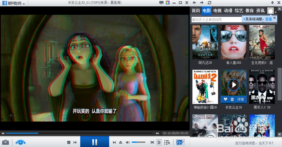
Task: Collapse the side panel with double chevron
Action: pos(159,143)
